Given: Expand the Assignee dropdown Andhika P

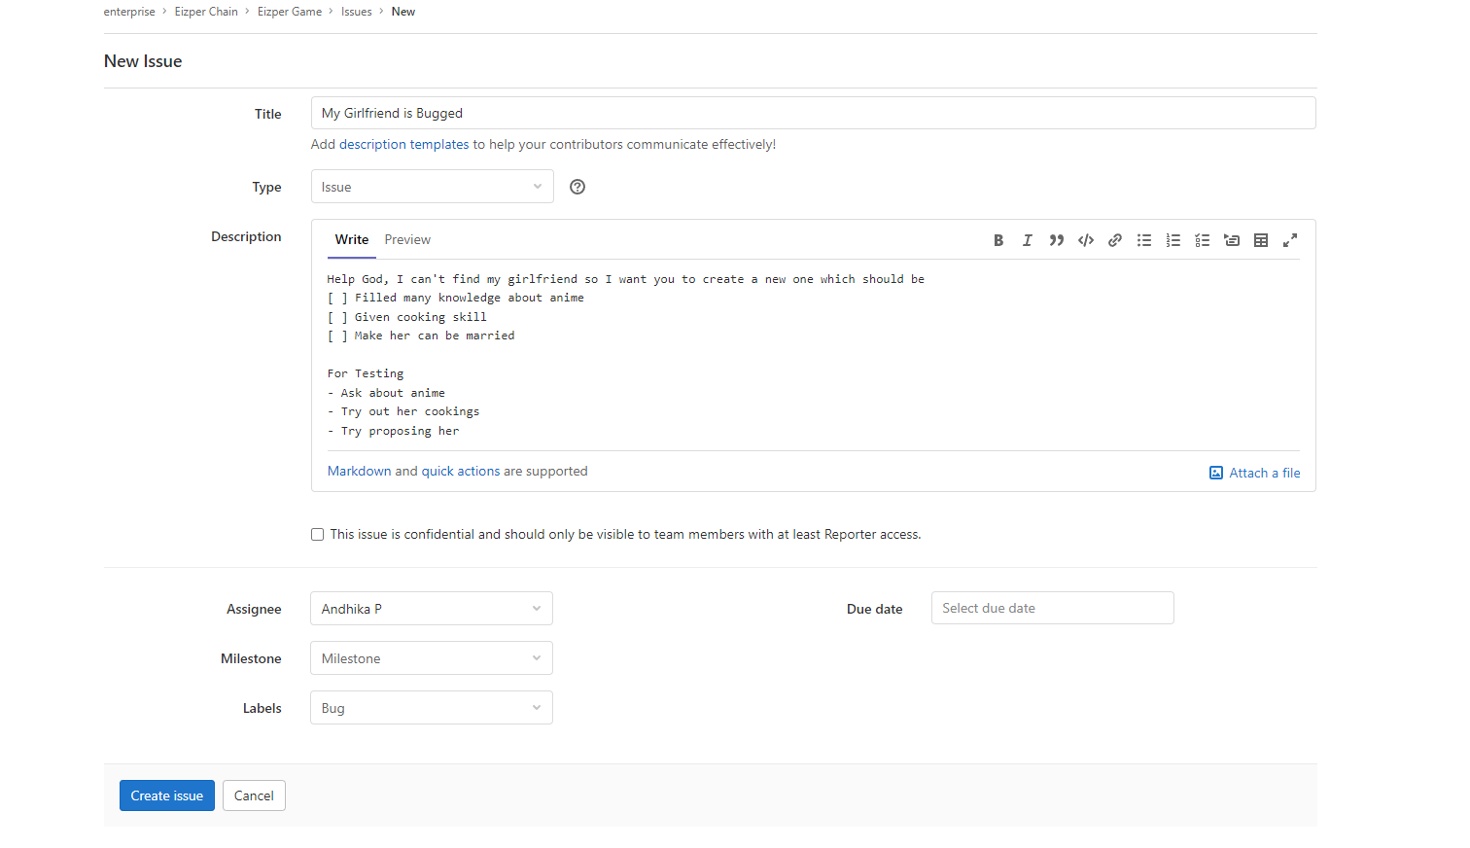Looking at the screenshot, I should pyautogui.click(x=431, y=609).
